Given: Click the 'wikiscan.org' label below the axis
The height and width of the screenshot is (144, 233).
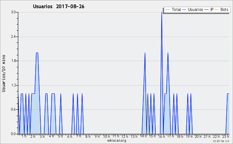Looking at the screenshot, I should (x=116, y=140).
